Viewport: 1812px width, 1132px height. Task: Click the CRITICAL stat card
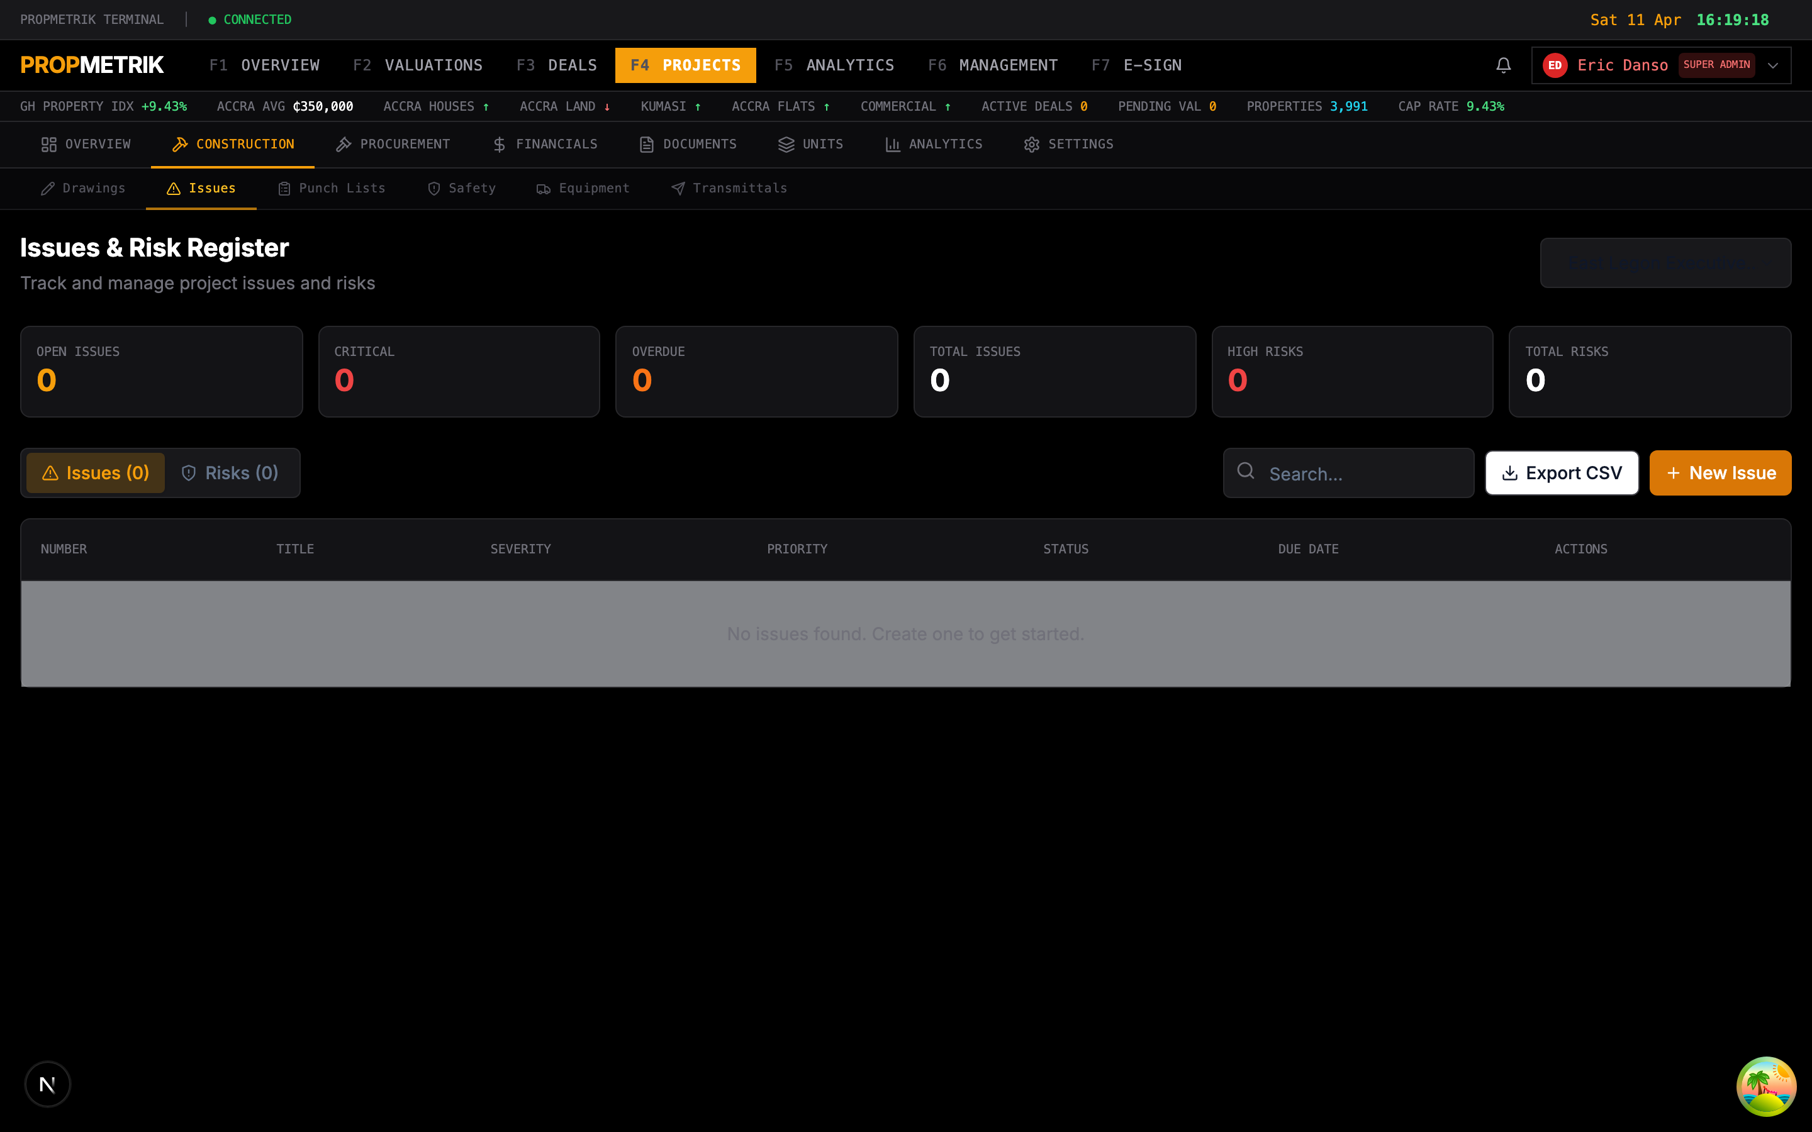click(x=458, y=371)
